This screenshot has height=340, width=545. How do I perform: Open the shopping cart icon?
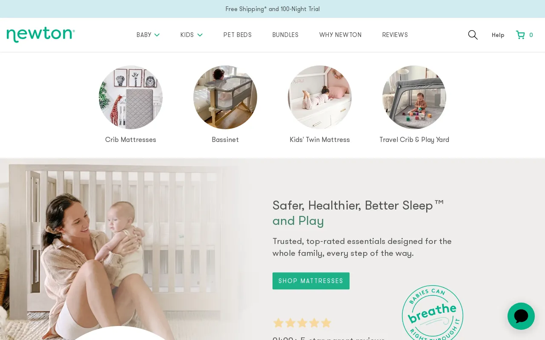point(520,35)
